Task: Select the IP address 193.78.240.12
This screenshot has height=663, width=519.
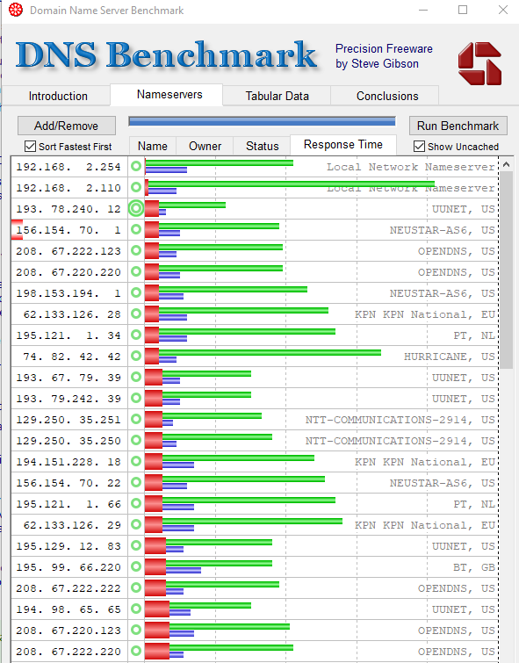Action: (x=68, y=209)
